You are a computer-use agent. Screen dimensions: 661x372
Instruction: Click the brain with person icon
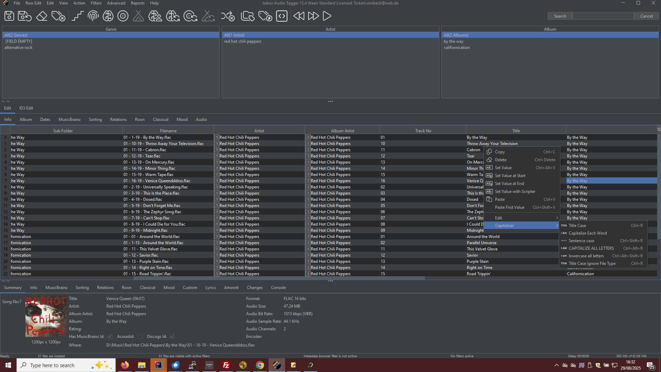click(155, 16)
